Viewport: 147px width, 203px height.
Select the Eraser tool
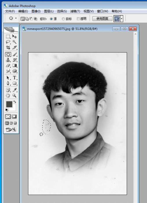pos(8,66)
